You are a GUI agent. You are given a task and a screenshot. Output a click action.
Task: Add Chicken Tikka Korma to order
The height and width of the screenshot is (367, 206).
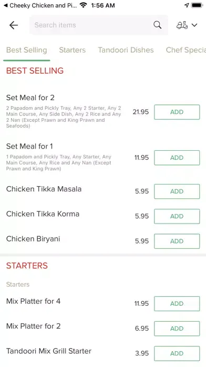[177, 216]
